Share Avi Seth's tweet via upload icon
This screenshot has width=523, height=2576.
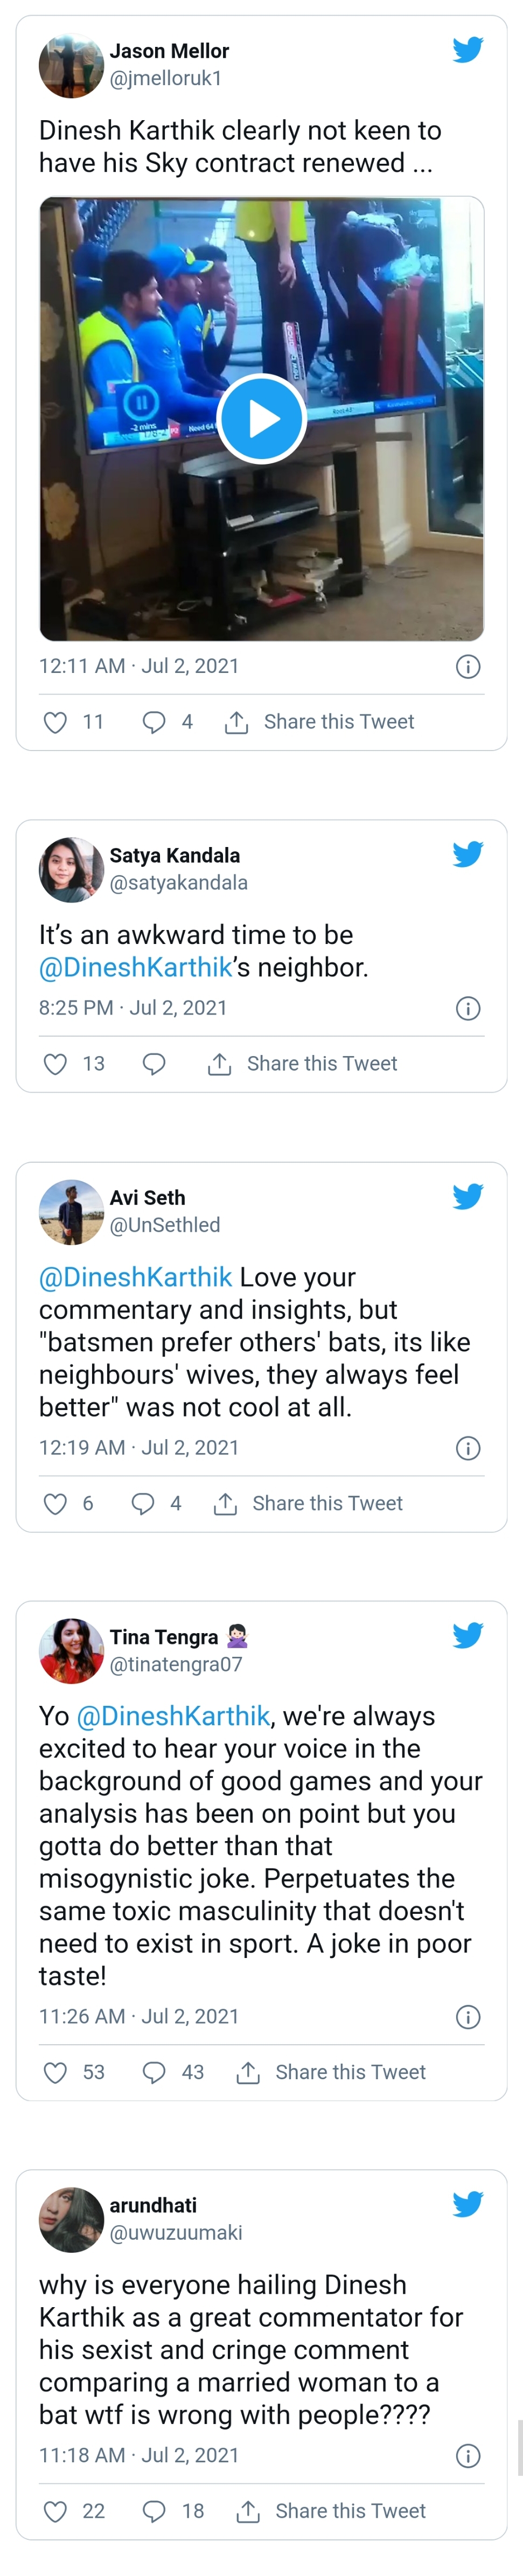(x=225, y=1504)
